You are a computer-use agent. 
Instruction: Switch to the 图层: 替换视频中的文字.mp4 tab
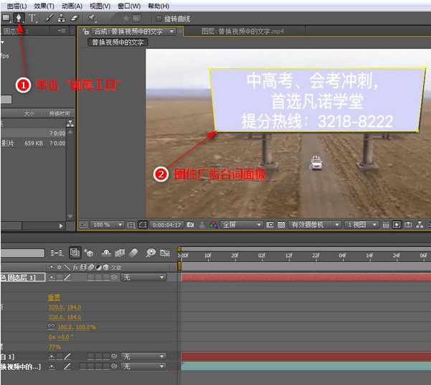[242, 32]
